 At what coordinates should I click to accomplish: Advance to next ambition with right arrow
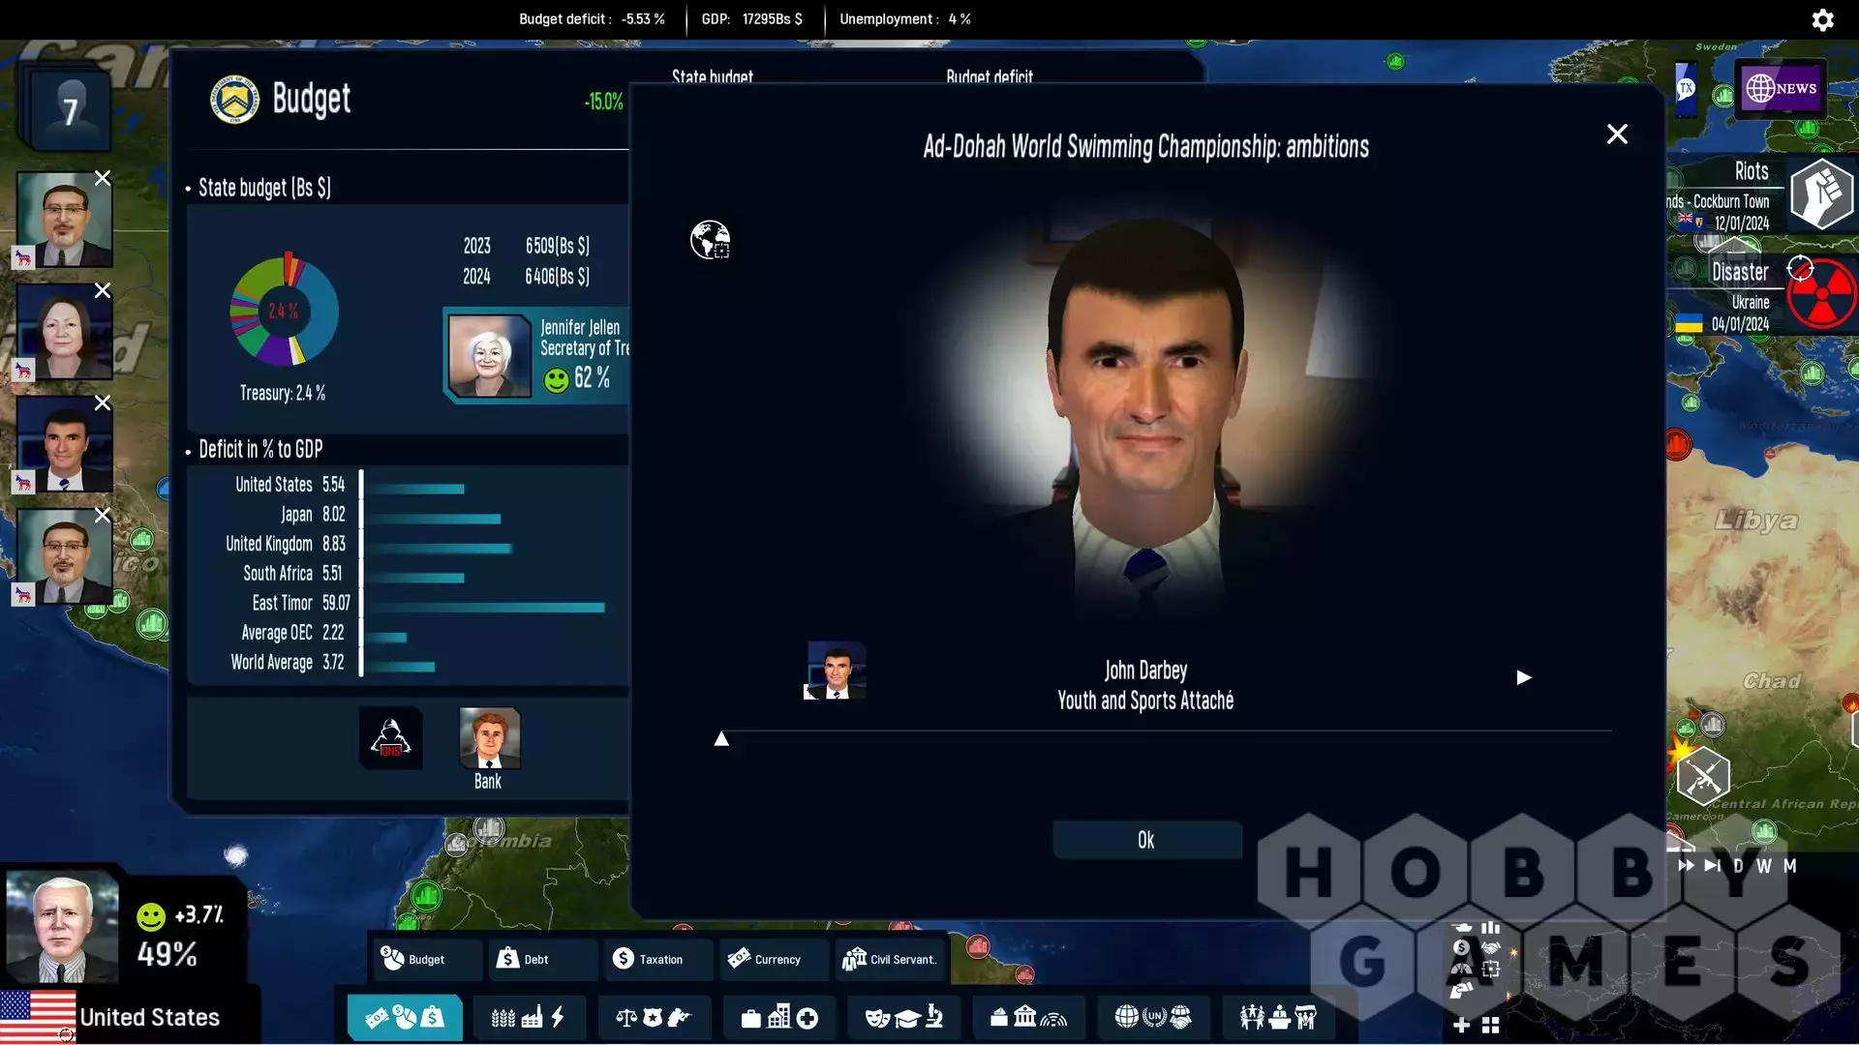click(x=1523, y=677)
